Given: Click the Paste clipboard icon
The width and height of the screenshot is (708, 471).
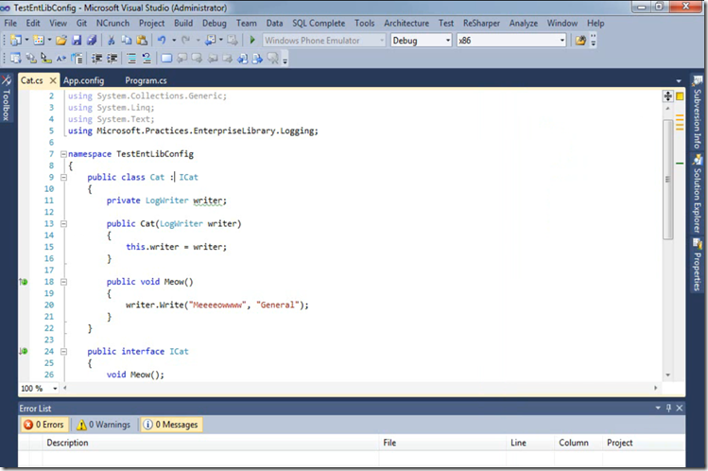Looking at the screenshot, I should (x=142, y=41).
